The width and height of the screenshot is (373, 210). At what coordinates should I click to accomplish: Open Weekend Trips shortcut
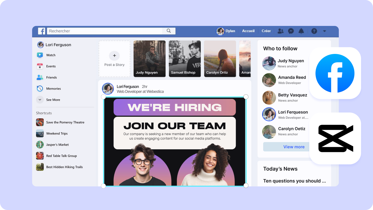(x=52, y=134)
